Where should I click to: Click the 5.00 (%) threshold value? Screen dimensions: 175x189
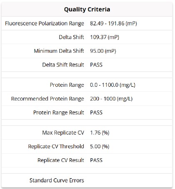tap(100, 146)
